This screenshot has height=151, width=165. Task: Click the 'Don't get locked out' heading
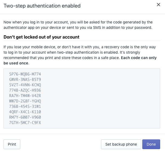(x=41, y=37)
